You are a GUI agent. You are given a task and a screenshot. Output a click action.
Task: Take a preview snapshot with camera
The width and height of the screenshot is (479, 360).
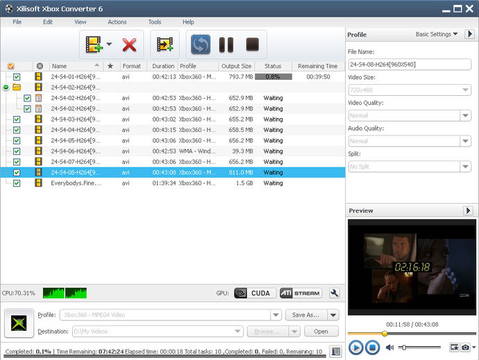[x=465, y=347]
